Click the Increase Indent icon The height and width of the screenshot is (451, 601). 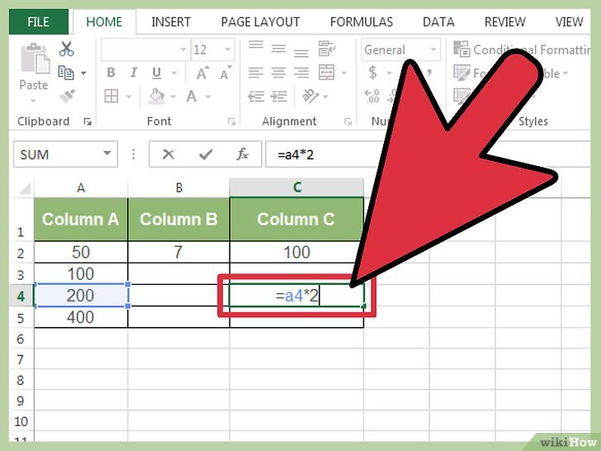pos(279,96)
